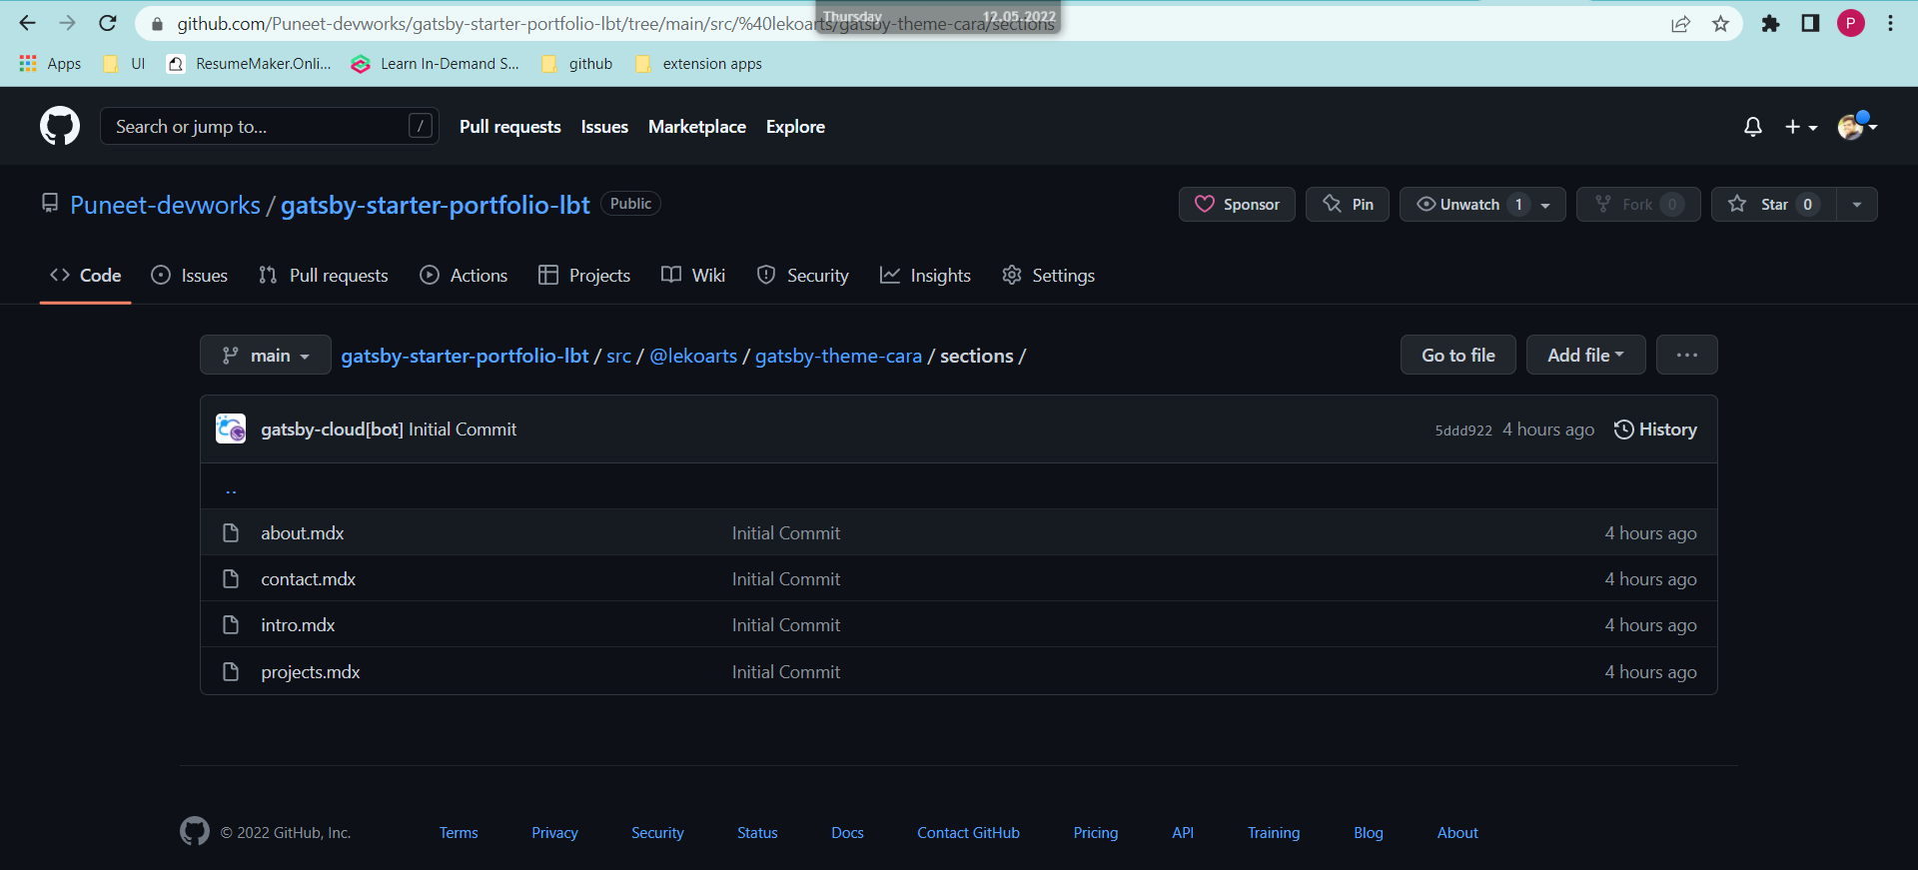The height and width of the screenshot is (870, 1918).
Task: Open the Puneet-devworks owner link
Action: (x=165, y=205)
